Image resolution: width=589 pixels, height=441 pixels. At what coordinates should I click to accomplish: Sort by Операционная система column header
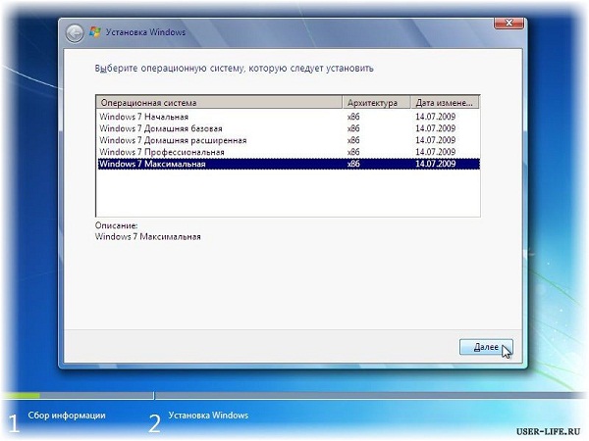click(219, 102)
